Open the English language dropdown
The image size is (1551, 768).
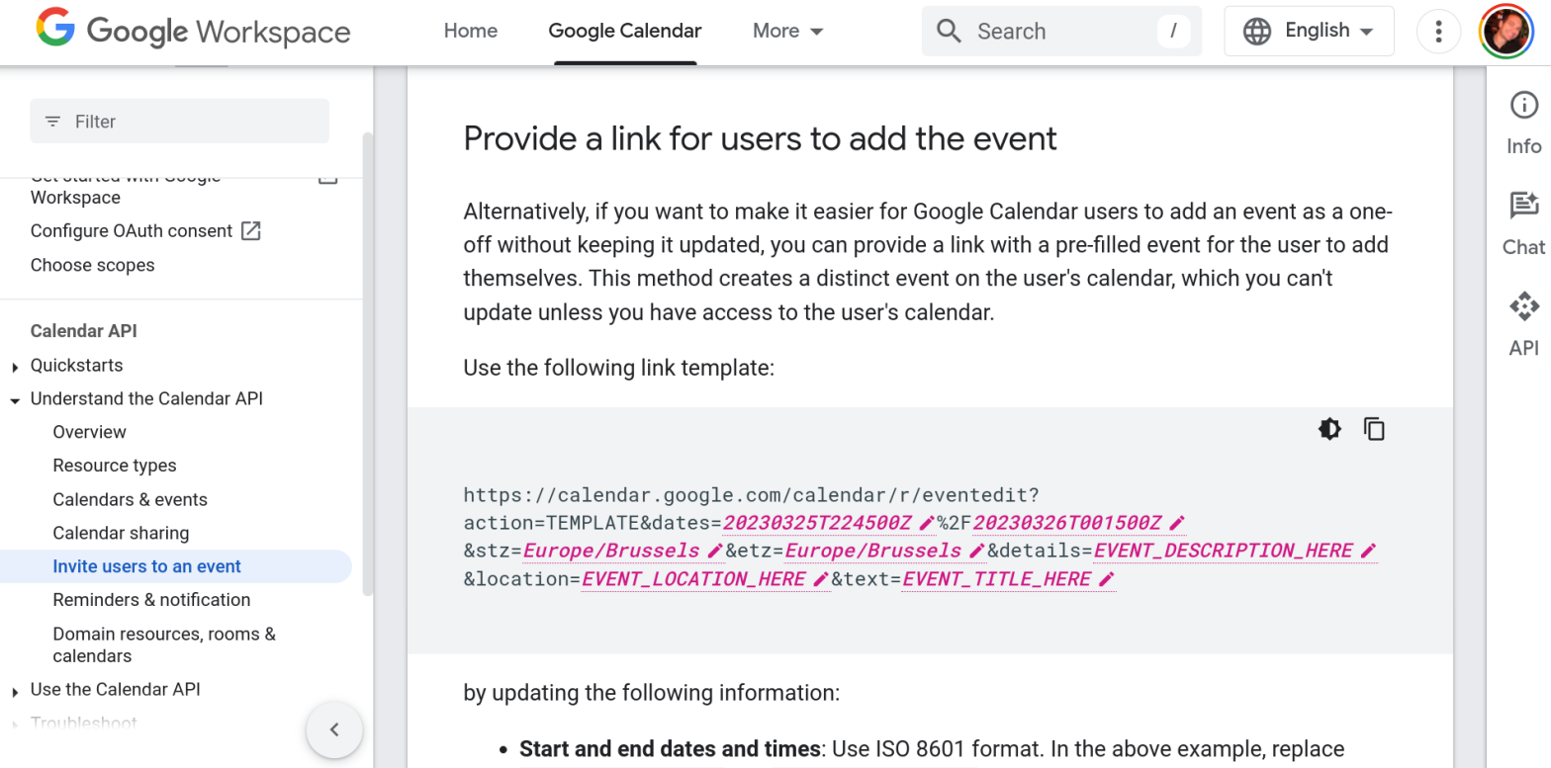click(x=1309, y=31)
